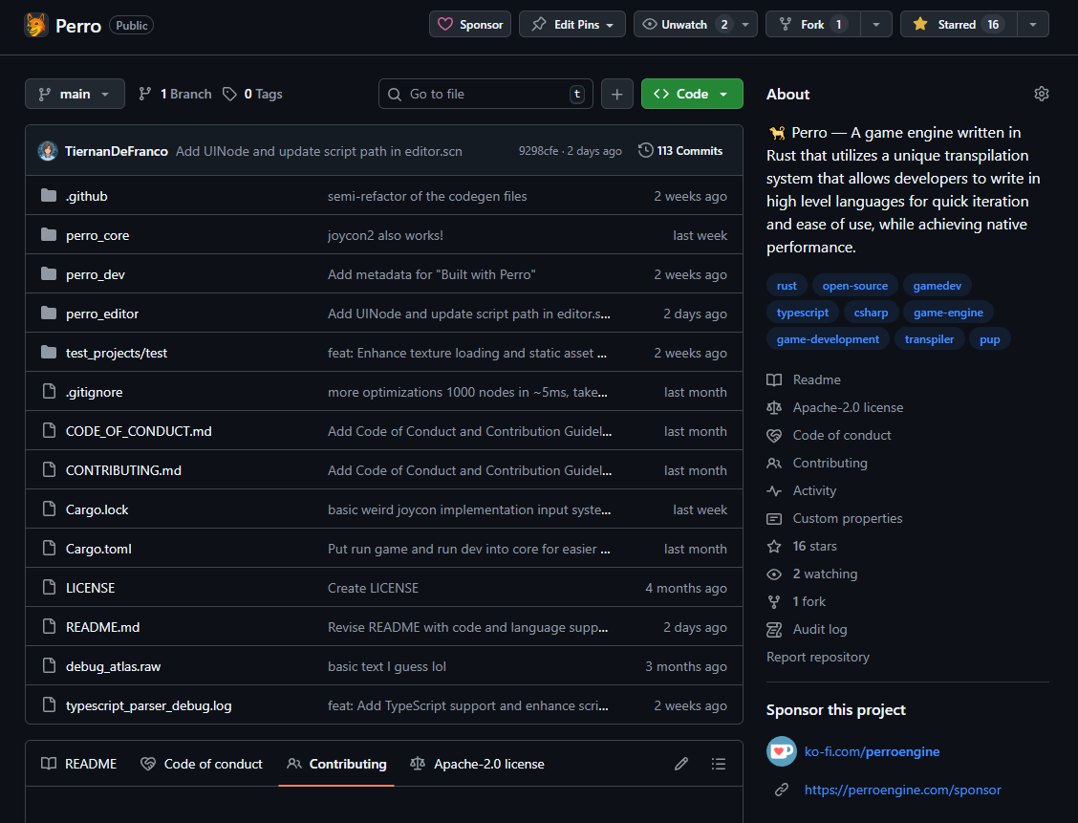
Task: Open the perro_editor folder
Action: point(102,314)
